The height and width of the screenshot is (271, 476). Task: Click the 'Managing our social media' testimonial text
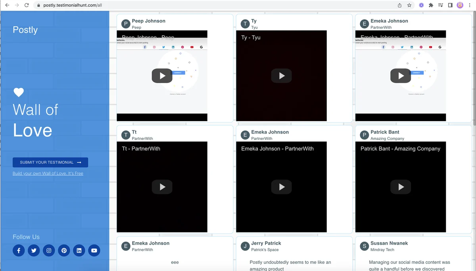click(x=409, y=265)
